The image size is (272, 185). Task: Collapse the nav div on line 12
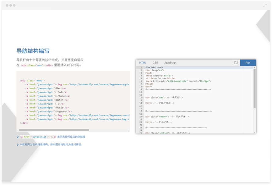tap(143, 98)
